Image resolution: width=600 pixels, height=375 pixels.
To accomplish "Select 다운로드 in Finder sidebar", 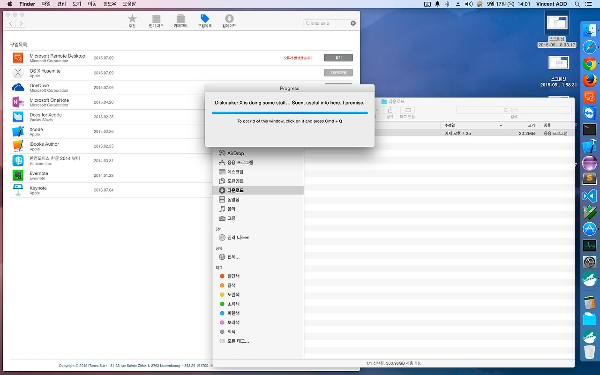I will click(258, 190).
